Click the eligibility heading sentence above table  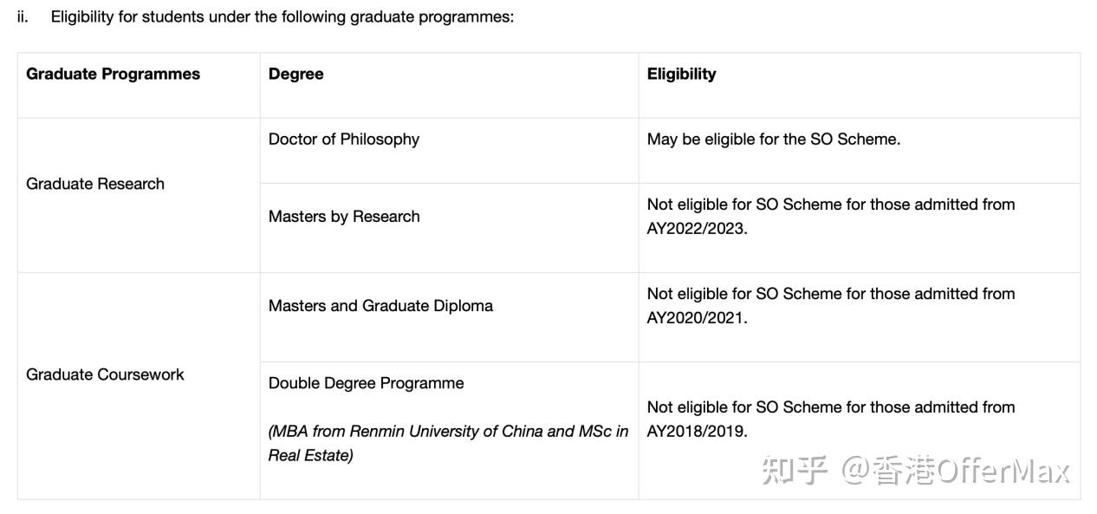tap(282, 16)
